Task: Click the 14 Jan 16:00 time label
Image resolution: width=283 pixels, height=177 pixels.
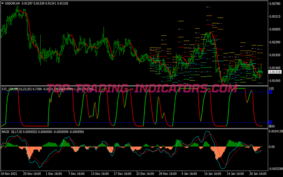Action: click(235, 174)
